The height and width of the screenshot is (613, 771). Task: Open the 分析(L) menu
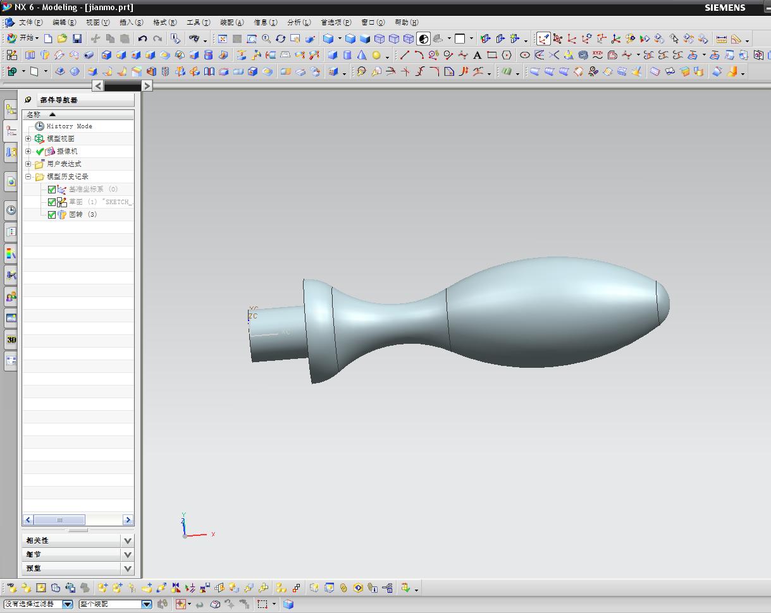tap(299, 22)
